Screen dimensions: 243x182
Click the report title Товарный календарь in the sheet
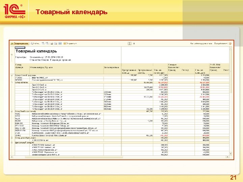pyautogui.click(x=36, y=51)
